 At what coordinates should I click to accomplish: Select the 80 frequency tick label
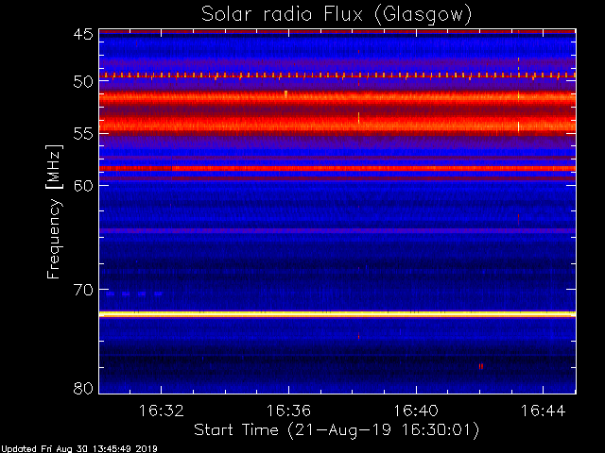click(x=83, y=388)
